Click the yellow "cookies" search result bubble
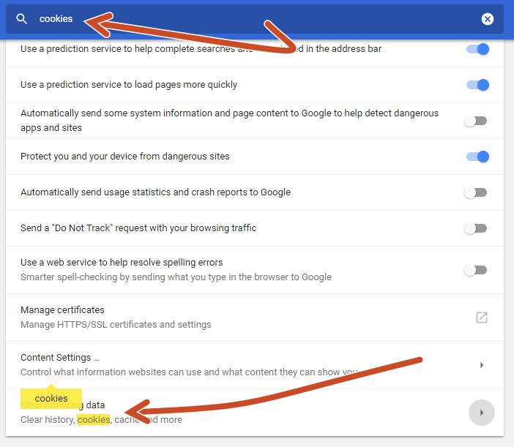This screenshot has height=447, width=514. tap(51, 399)
